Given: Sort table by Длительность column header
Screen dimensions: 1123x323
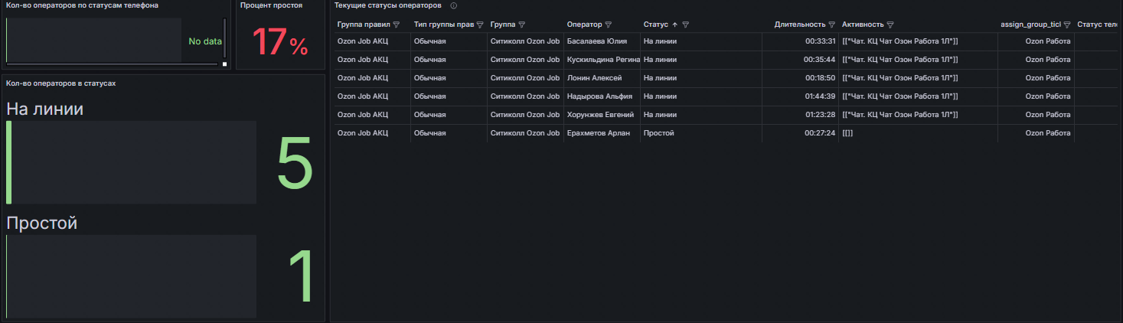Looking at the screenshot, I should pyautogui.click(x=799, y=24).
